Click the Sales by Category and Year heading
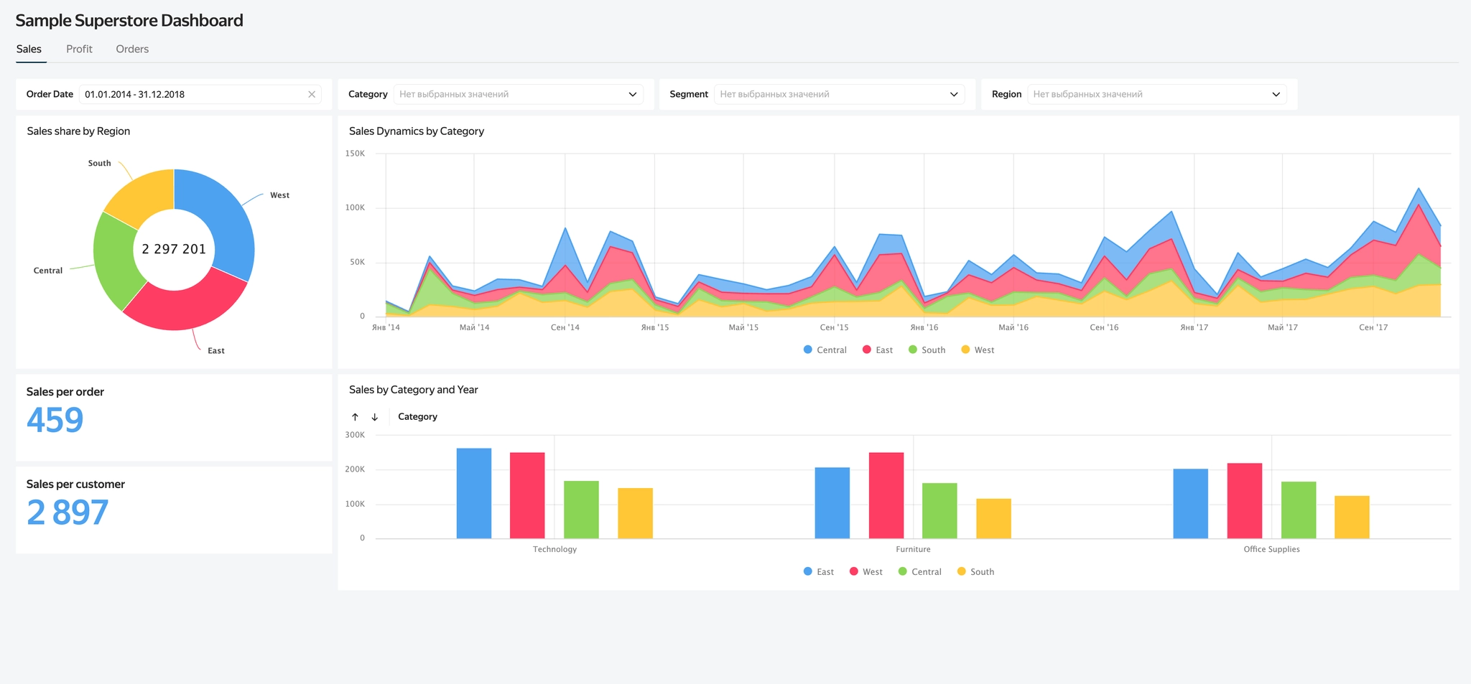The width and height of the screenshot is (1471, 684). pyautogui.click(x=414, y=390)
